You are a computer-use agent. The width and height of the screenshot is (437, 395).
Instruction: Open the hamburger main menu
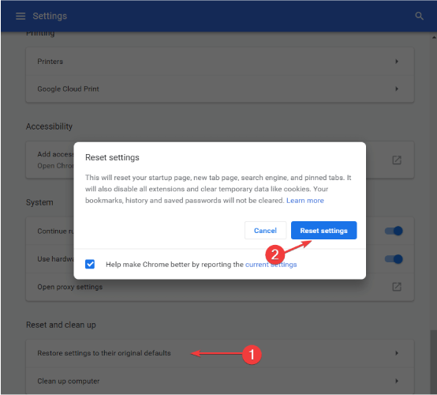click(21, 16)
